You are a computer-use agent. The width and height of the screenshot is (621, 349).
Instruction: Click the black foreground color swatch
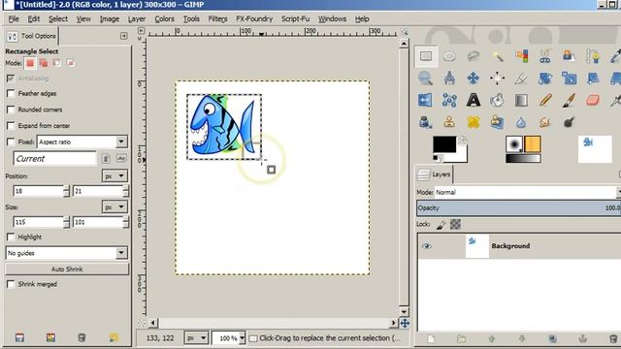click(x=444, y=144)
